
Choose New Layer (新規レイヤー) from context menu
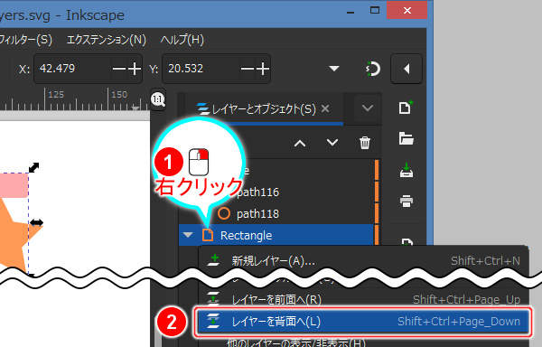click(x=363, y=260)
